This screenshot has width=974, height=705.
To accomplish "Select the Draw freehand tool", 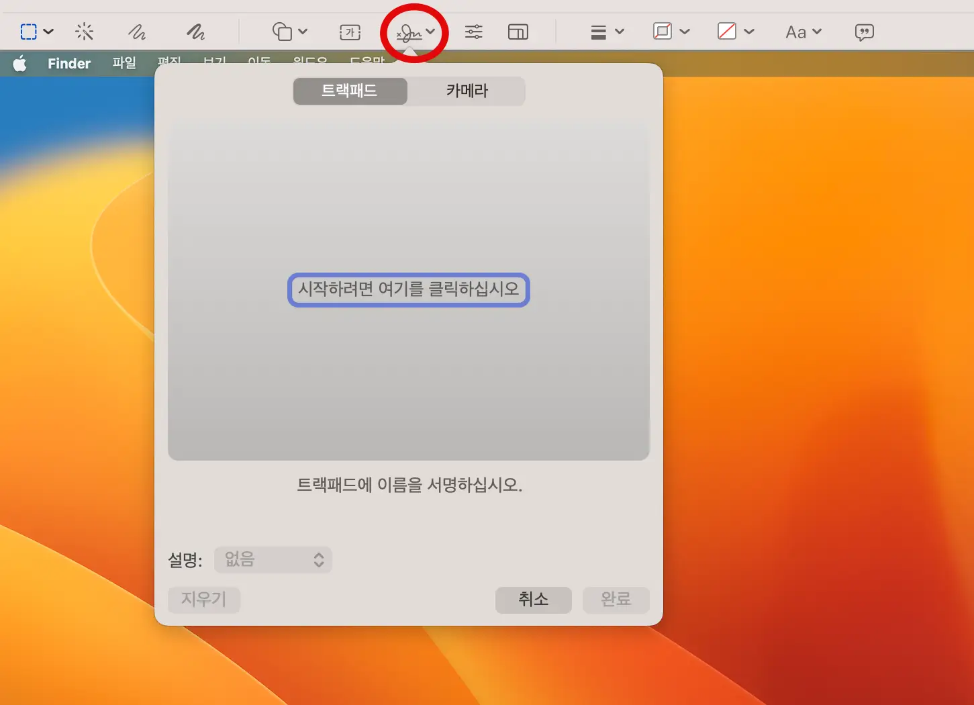I will coord(196,32).
